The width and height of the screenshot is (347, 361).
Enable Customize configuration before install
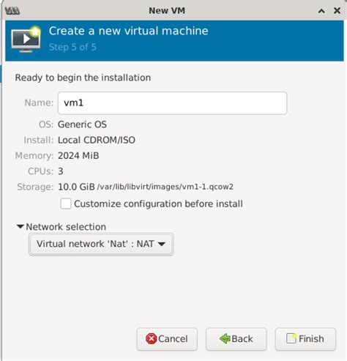(x=66, y=204)
